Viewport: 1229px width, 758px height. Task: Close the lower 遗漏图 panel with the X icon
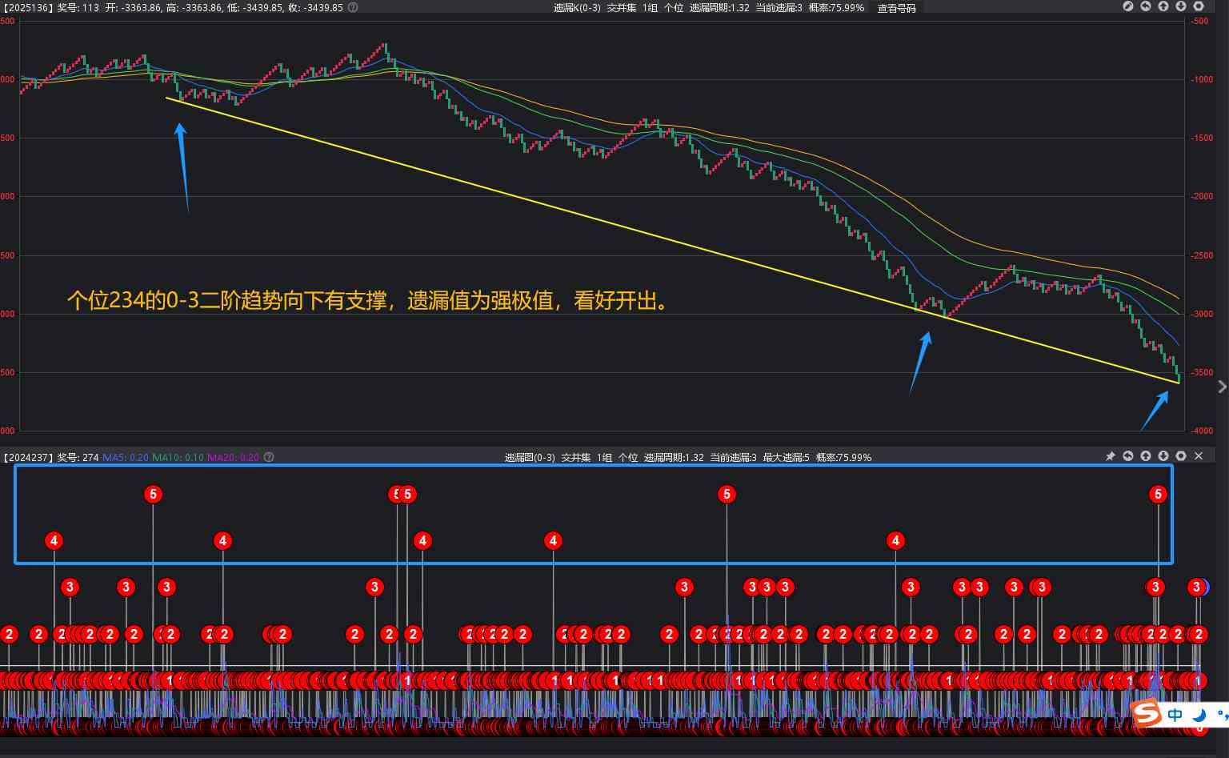[x=1199, y=456]
